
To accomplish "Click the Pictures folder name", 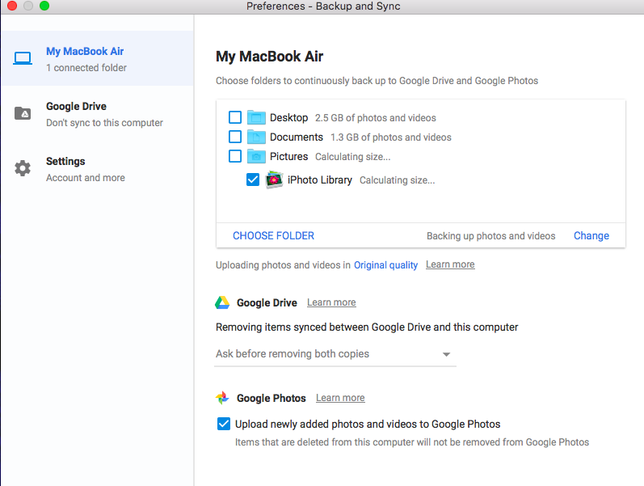I will pyautogui.click(x=288, y=156).
